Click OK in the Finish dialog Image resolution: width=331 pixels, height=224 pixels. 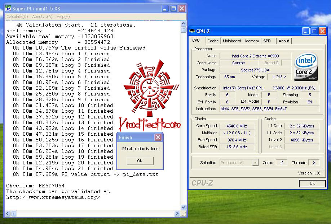pos(140,161)
